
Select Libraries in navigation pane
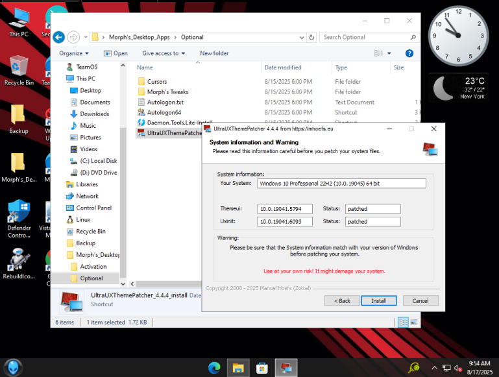82,184
